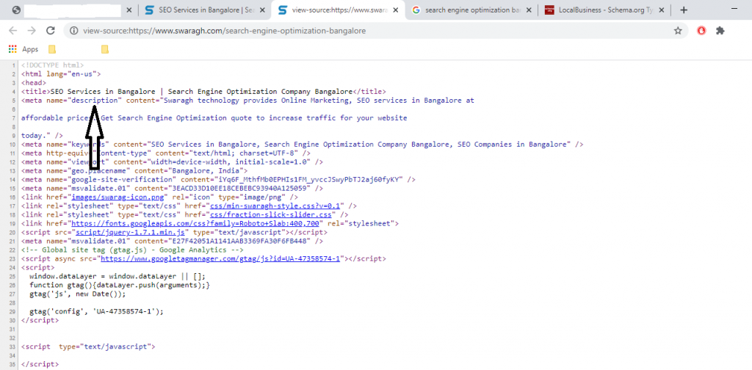Click the Global site tag comment line
Viewport: 752px width, 370px height.
pos(132,250)
